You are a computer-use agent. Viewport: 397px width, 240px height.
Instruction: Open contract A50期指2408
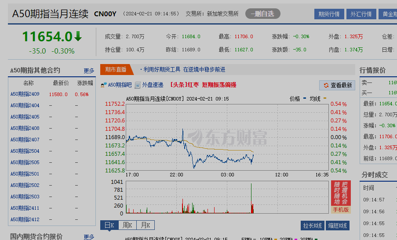click(x=25, y=128)
